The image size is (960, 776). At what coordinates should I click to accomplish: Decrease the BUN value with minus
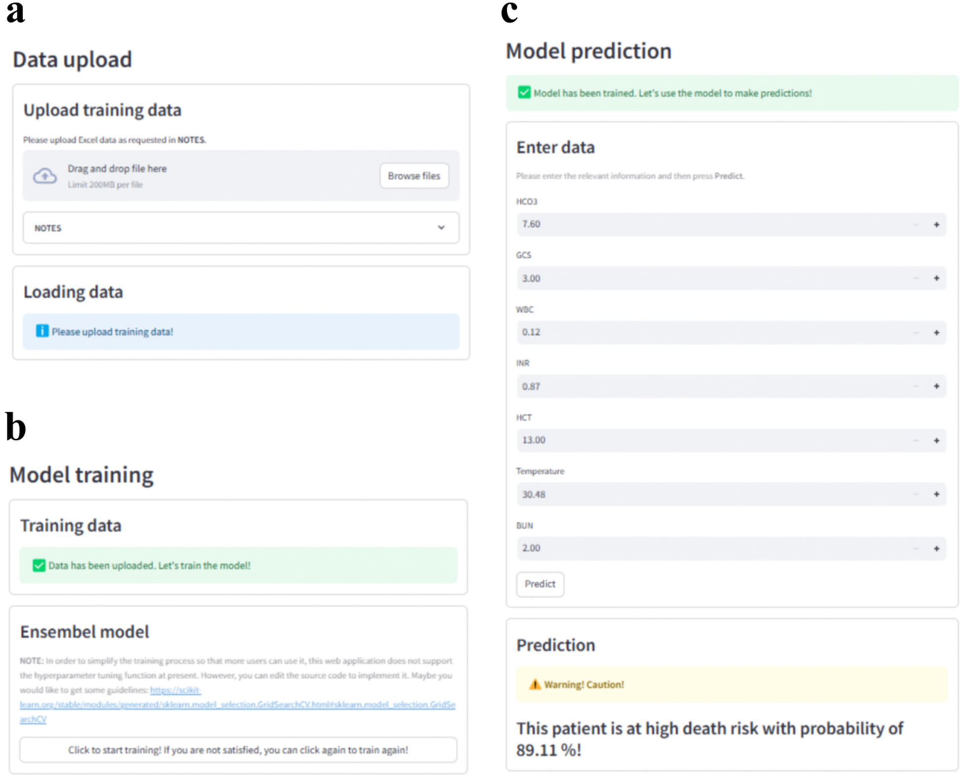[916, 548]
